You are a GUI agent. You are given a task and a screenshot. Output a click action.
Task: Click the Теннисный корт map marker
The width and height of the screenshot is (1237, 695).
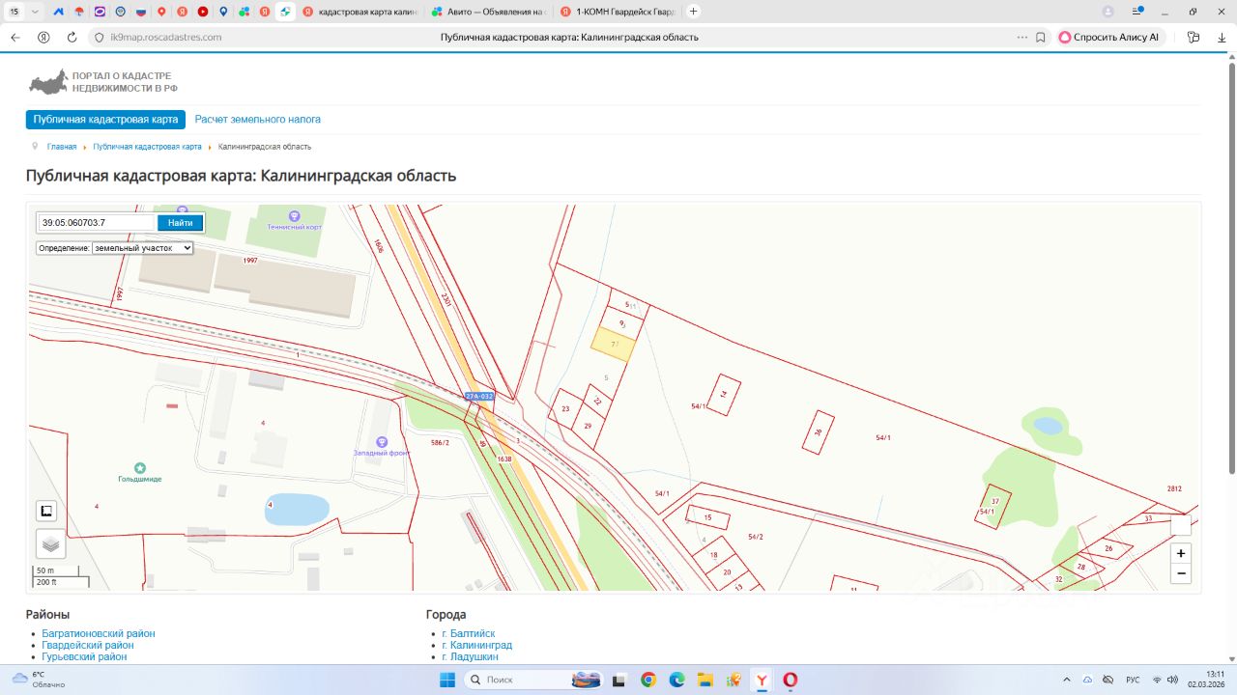click(x=294, y=215)
